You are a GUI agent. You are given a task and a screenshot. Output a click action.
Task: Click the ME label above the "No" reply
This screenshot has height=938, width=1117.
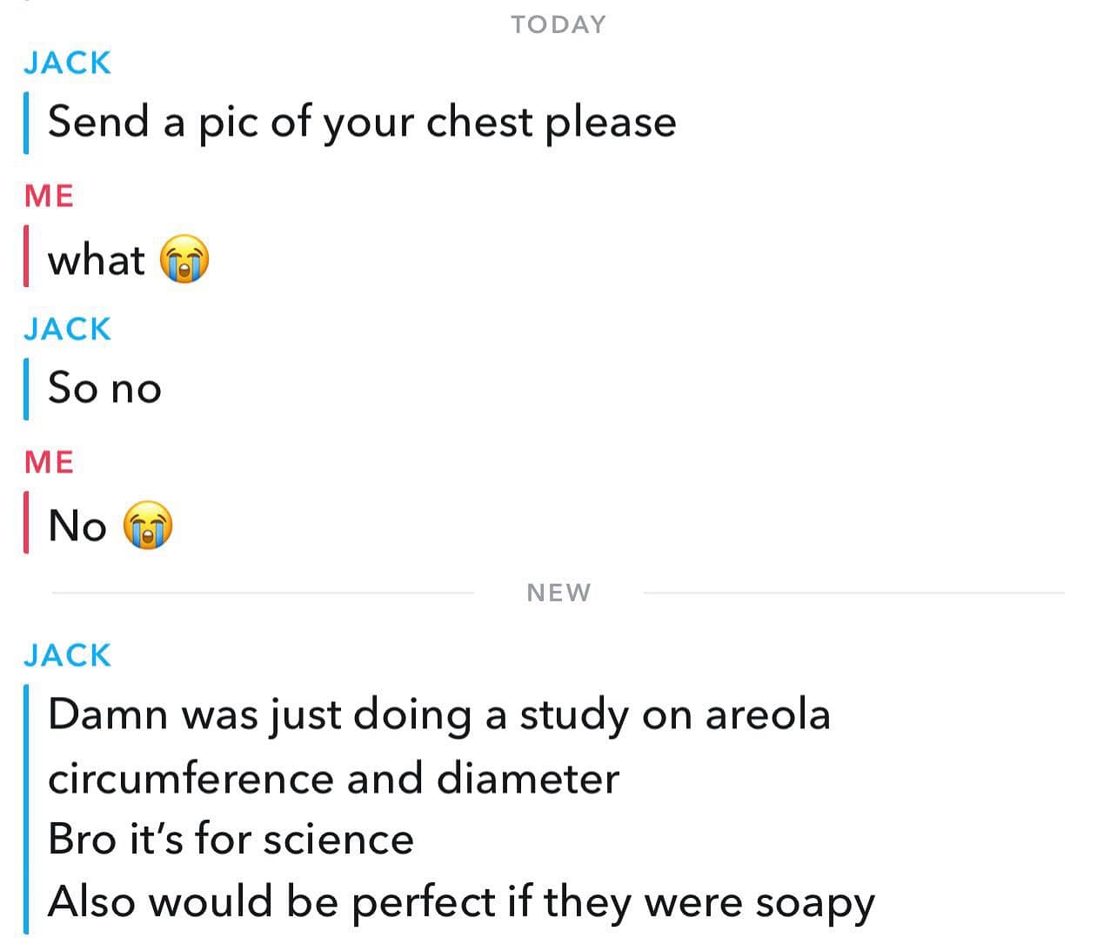49,462
